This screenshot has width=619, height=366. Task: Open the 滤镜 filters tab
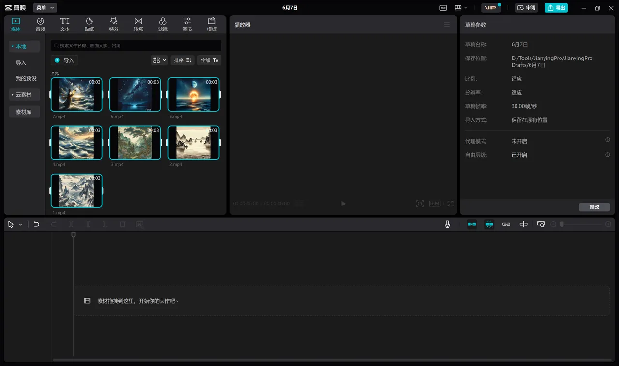(x=163, y=25)
